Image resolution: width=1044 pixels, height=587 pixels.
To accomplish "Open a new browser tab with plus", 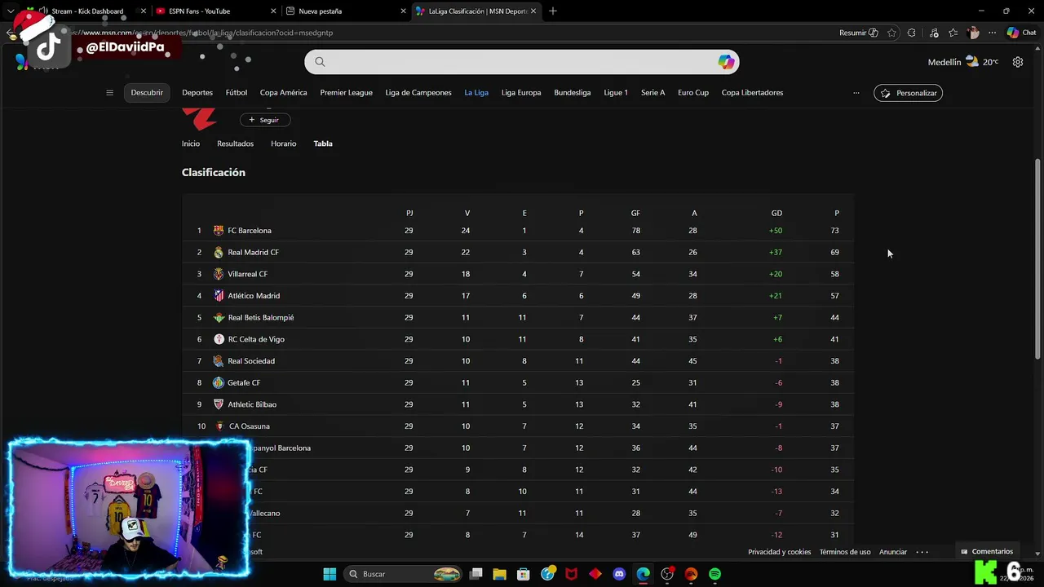I will tap(553, 11).
